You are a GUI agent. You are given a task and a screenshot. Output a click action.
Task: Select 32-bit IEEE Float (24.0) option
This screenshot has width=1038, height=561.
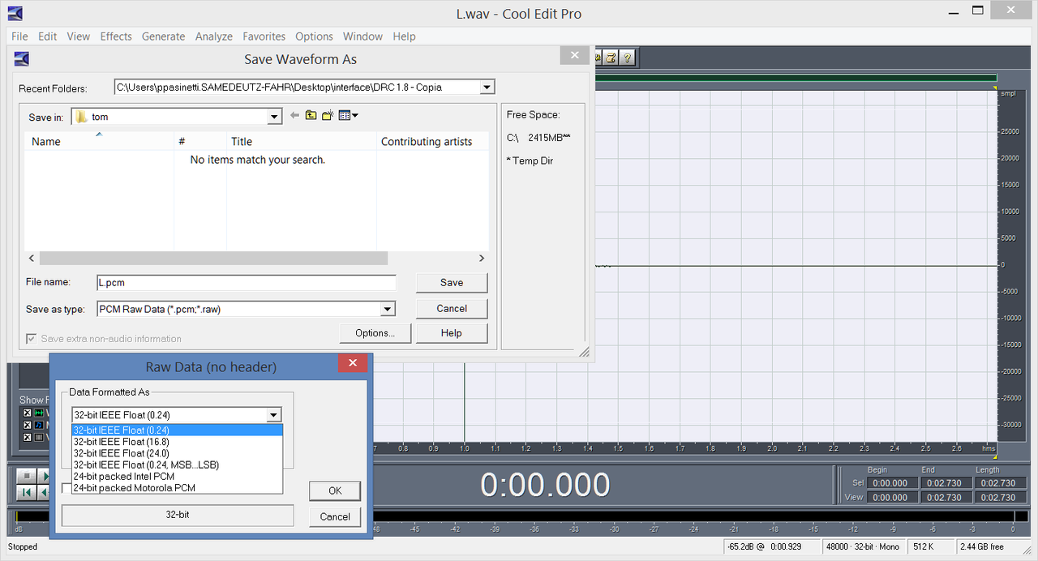click(x=177, y=453)
